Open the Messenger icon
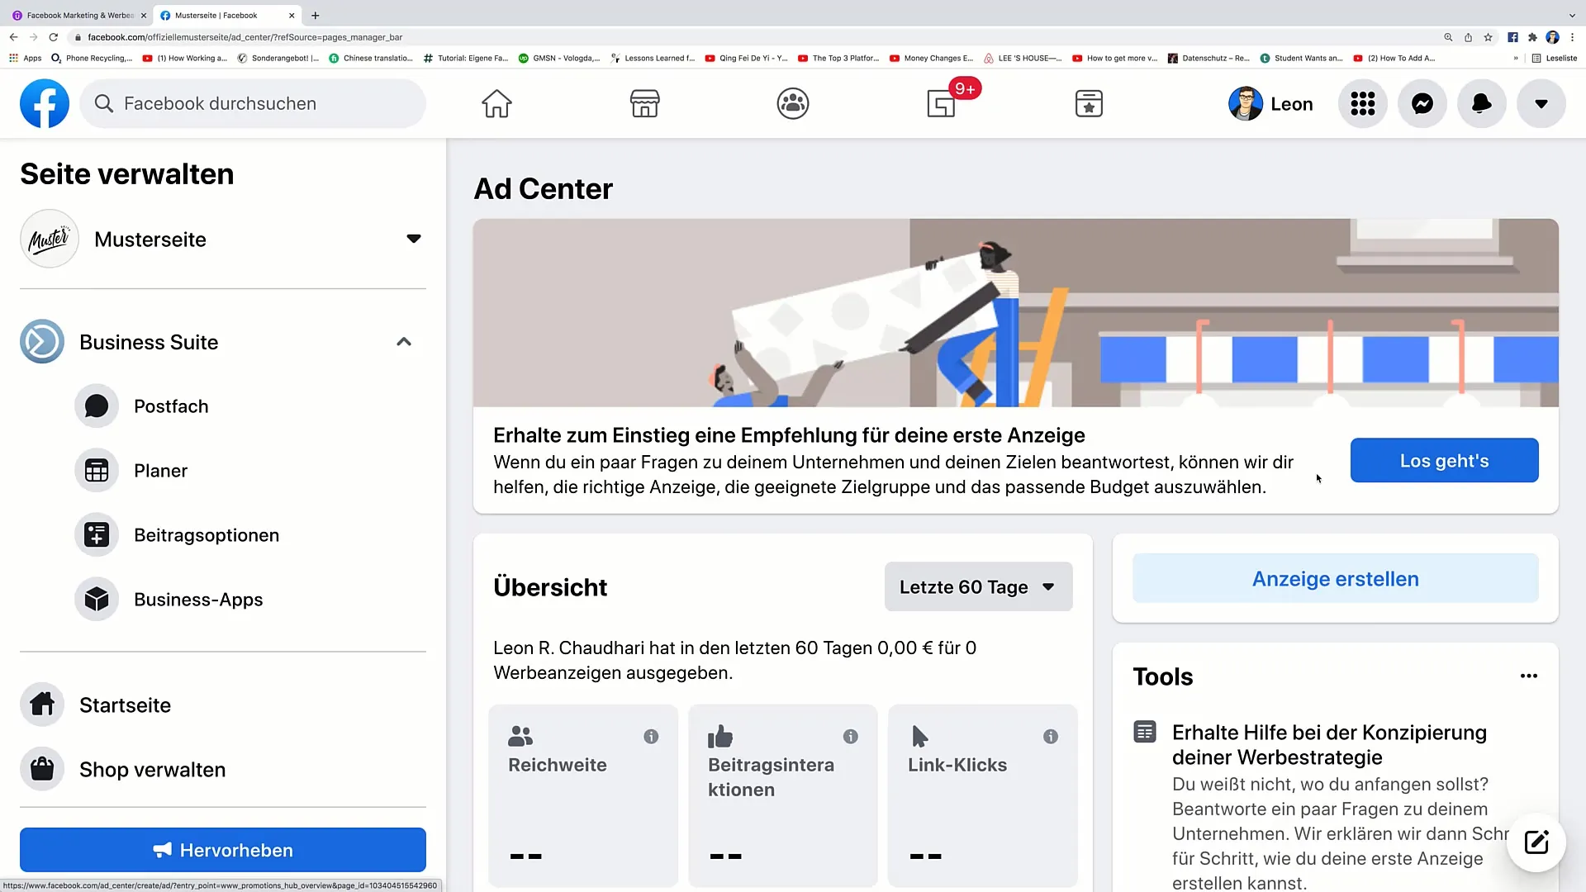1586x892 pixels. (x=1422, y=103)
